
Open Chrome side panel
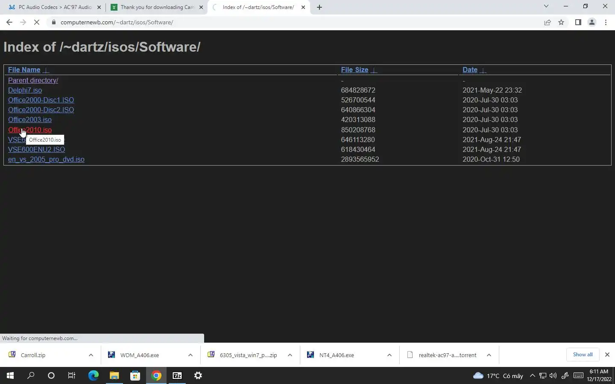(578, 22)
